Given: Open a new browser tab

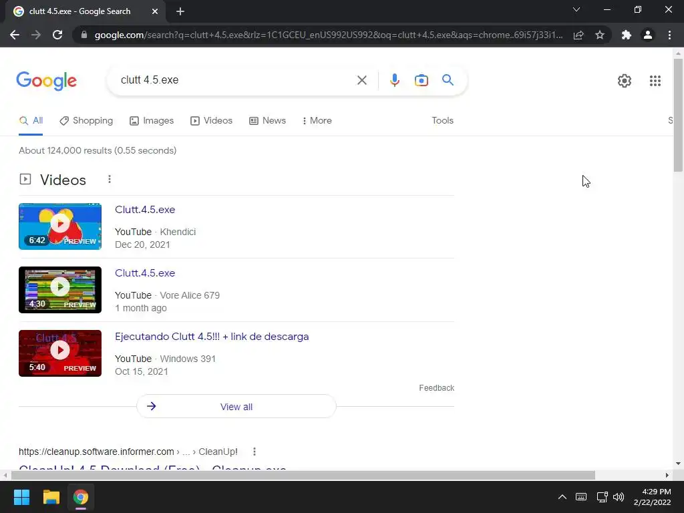Looking at the screenshot, I should [180, 11].
